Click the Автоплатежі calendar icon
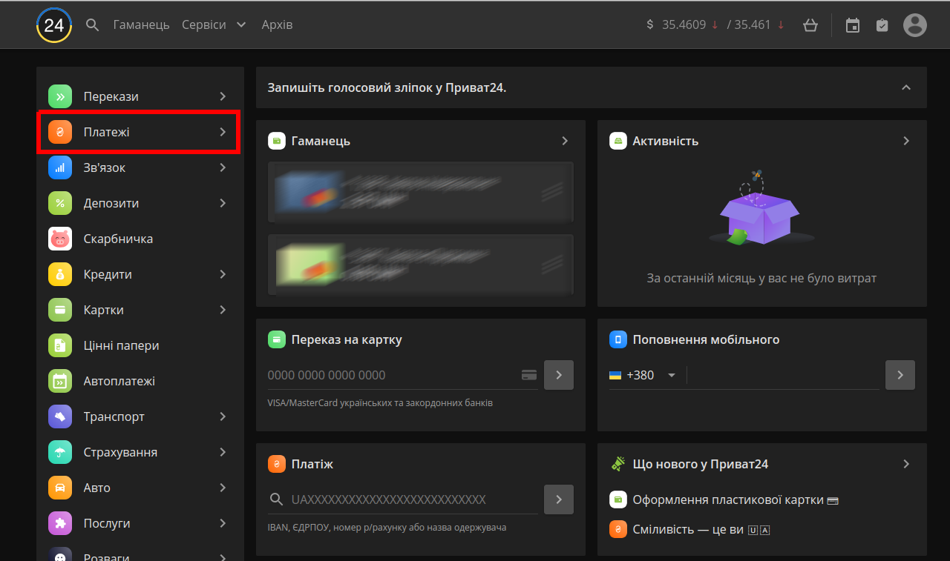 pos(60,381)
